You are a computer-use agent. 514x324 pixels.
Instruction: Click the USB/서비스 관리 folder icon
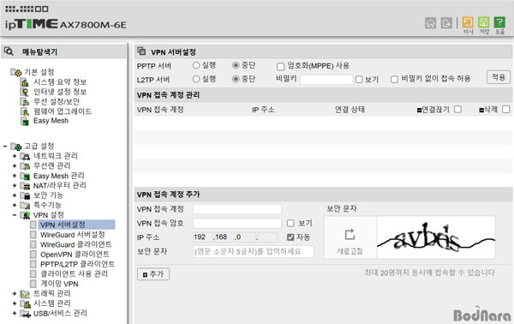point(25,314)
